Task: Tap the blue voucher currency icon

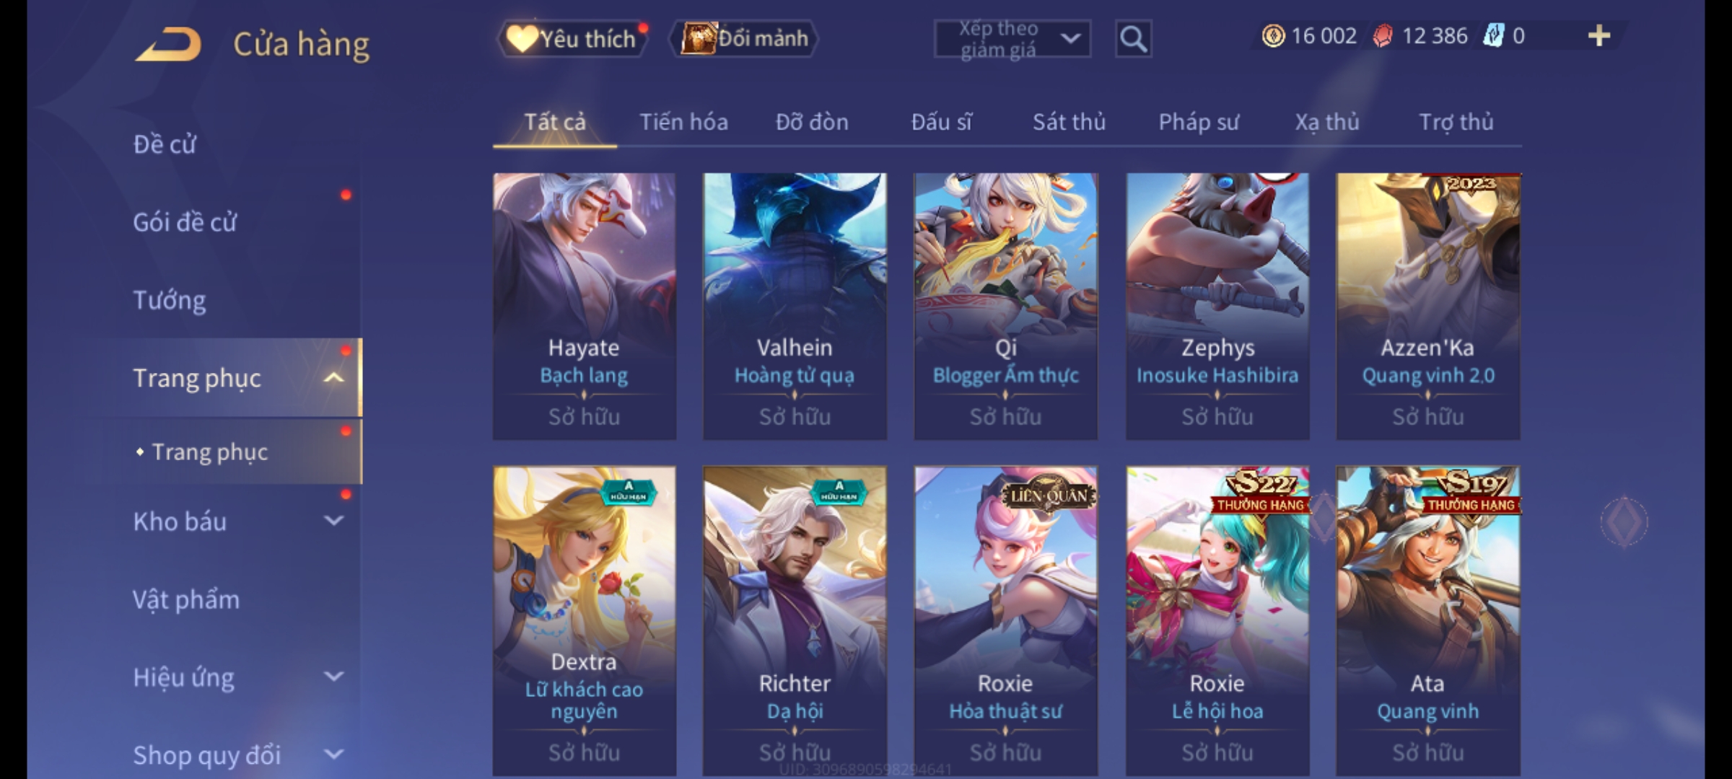Action: [1493, 35]
